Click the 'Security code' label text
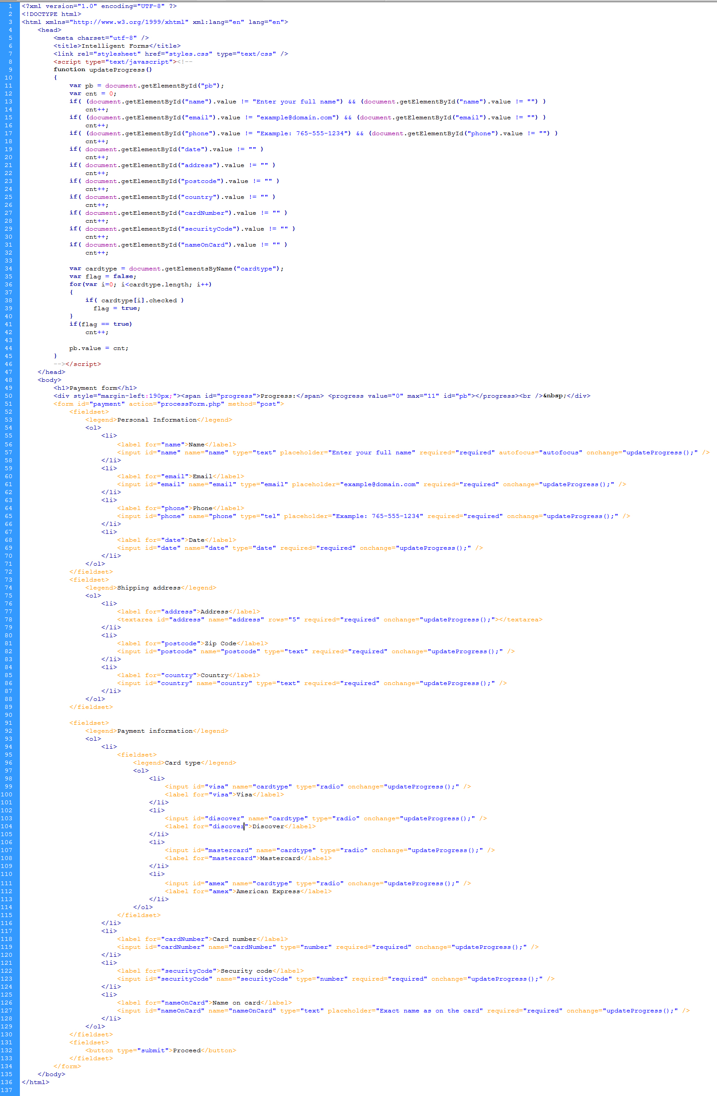This screenshot has width=717, height=1096. pos(246,971)
